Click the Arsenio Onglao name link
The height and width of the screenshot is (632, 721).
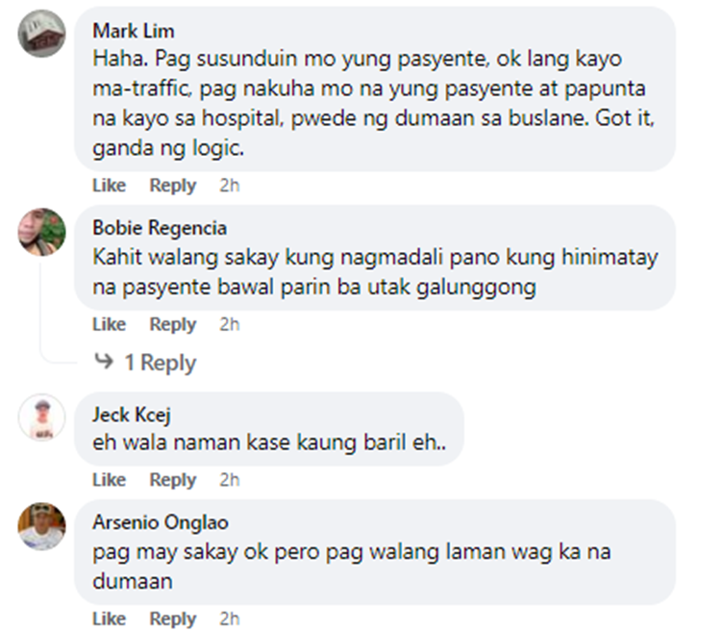(161, 522)
